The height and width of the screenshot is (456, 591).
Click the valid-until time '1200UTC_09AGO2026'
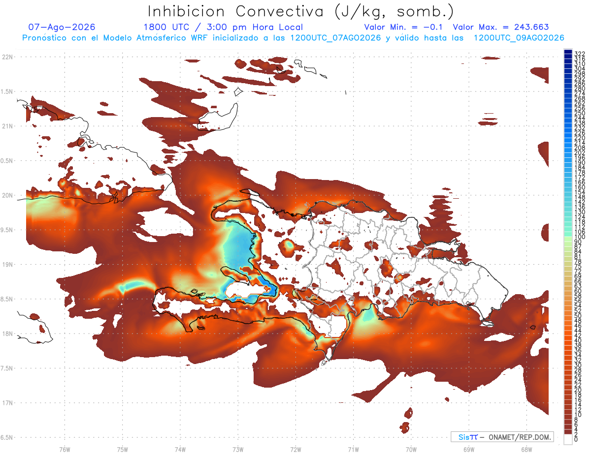[x=519, y=38]
